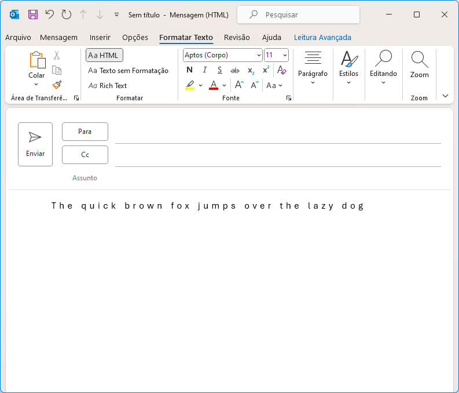Select the Opções tab

(135, 38)
